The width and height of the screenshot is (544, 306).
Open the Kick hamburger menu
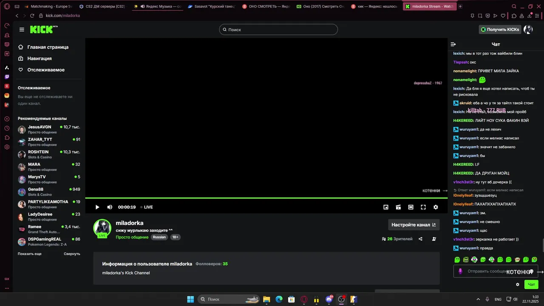pyautogui.click(x=22, y=29)
